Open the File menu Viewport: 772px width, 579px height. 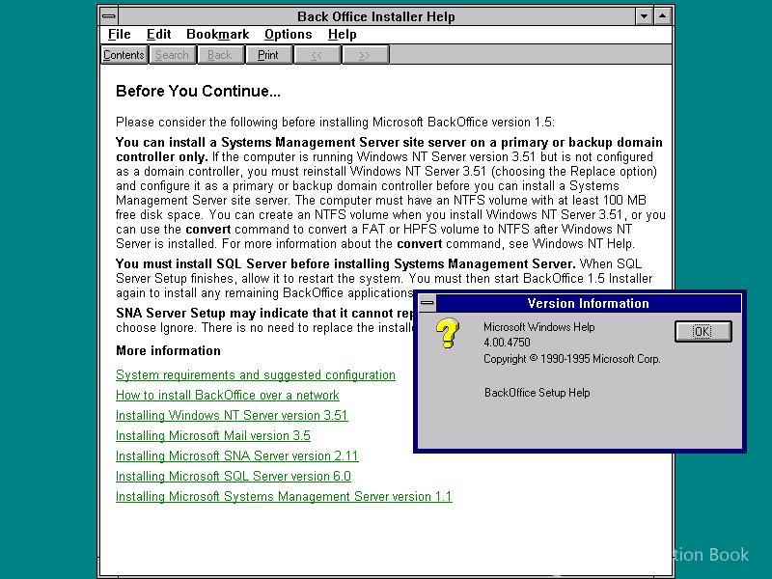[119, 35]
